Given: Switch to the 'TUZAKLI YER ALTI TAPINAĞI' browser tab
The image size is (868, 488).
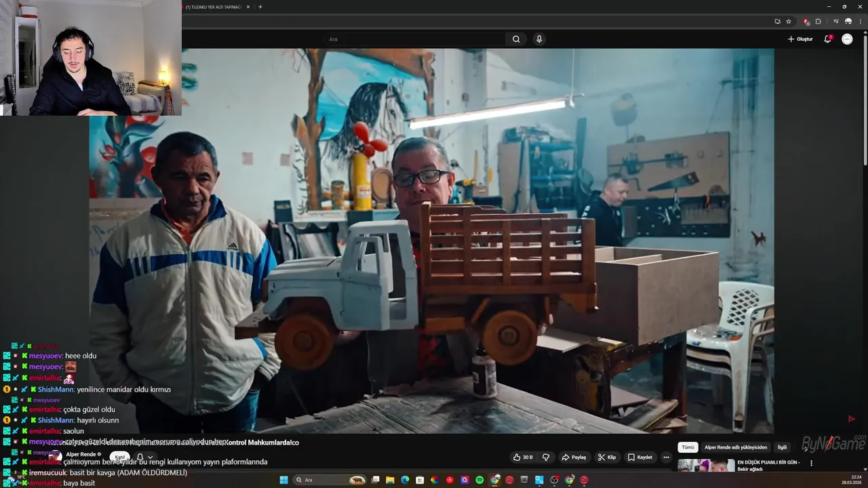Looking at the screenshot, I should [214, 7].
